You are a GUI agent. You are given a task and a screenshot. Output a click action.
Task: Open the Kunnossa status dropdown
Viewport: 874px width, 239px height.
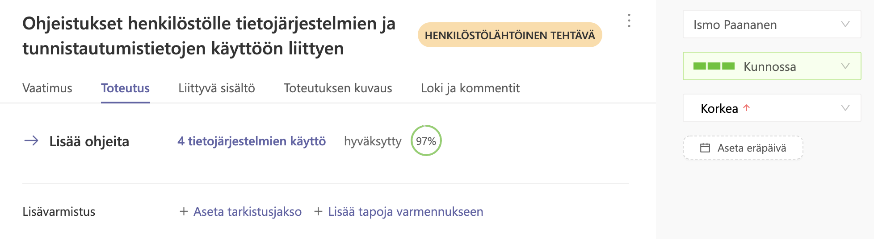coord(772,66)
